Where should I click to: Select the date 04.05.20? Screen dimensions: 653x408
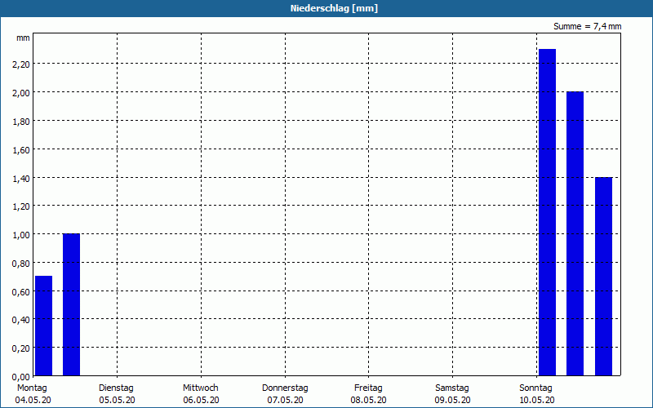(x=33, y=401)
